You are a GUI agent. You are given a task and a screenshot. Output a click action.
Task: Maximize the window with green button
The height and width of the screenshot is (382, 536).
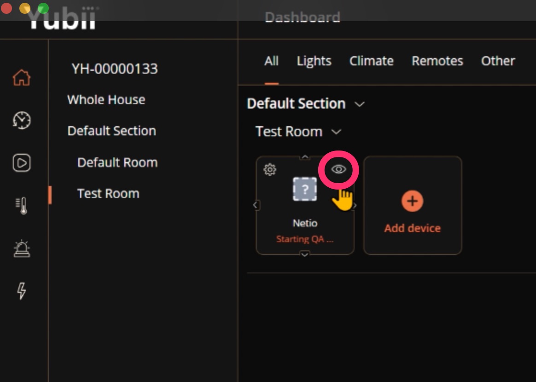[x=43, y=8]
